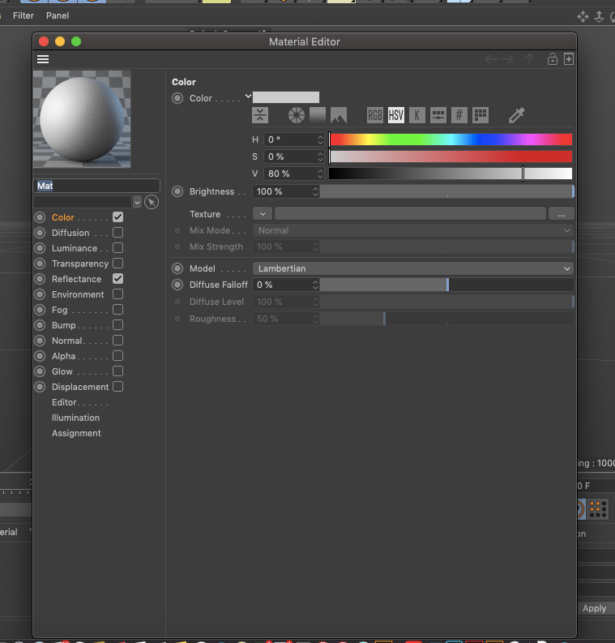Click the Texture browse button with ellipsis
Image resolution: width=615 pixels, height=643 pixels.
(x=561, y=214)
